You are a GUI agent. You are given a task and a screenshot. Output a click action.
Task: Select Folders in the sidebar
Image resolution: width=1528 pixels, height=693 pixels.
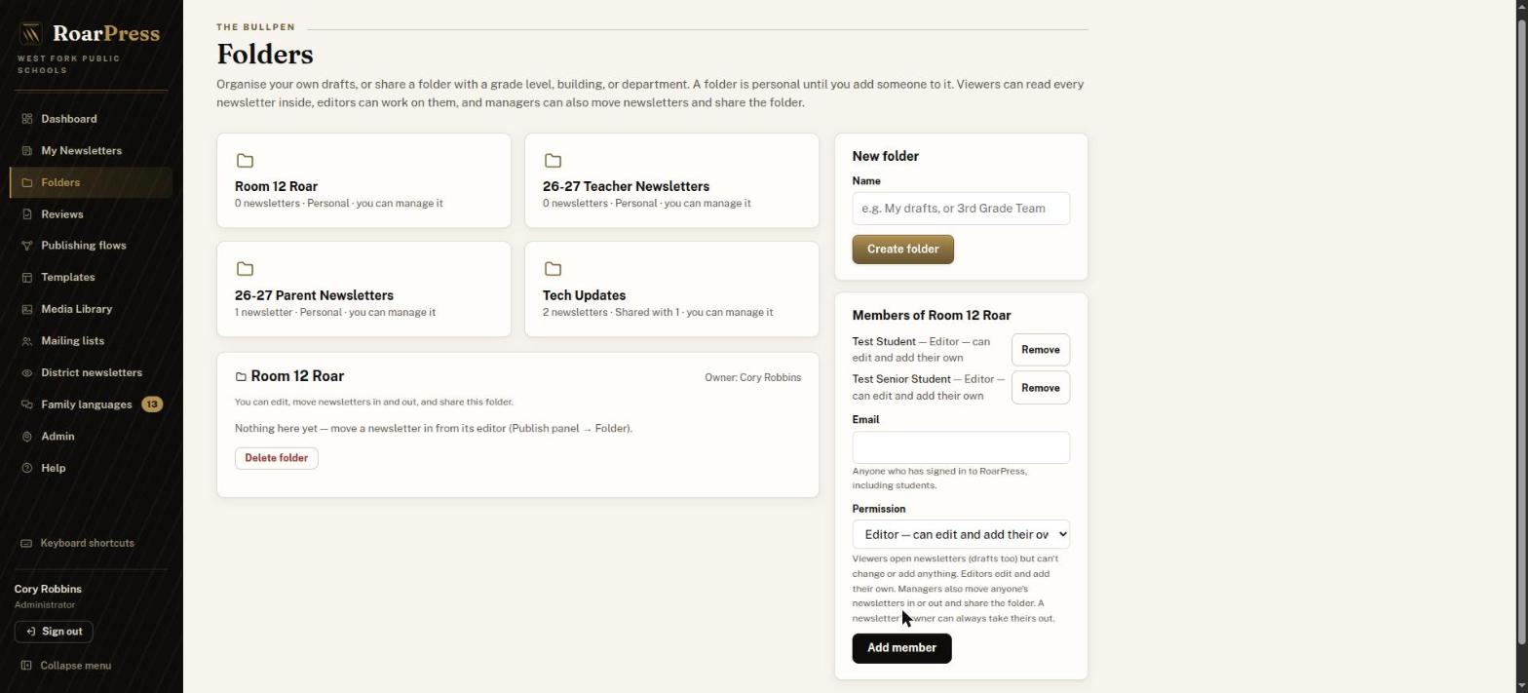91,182
